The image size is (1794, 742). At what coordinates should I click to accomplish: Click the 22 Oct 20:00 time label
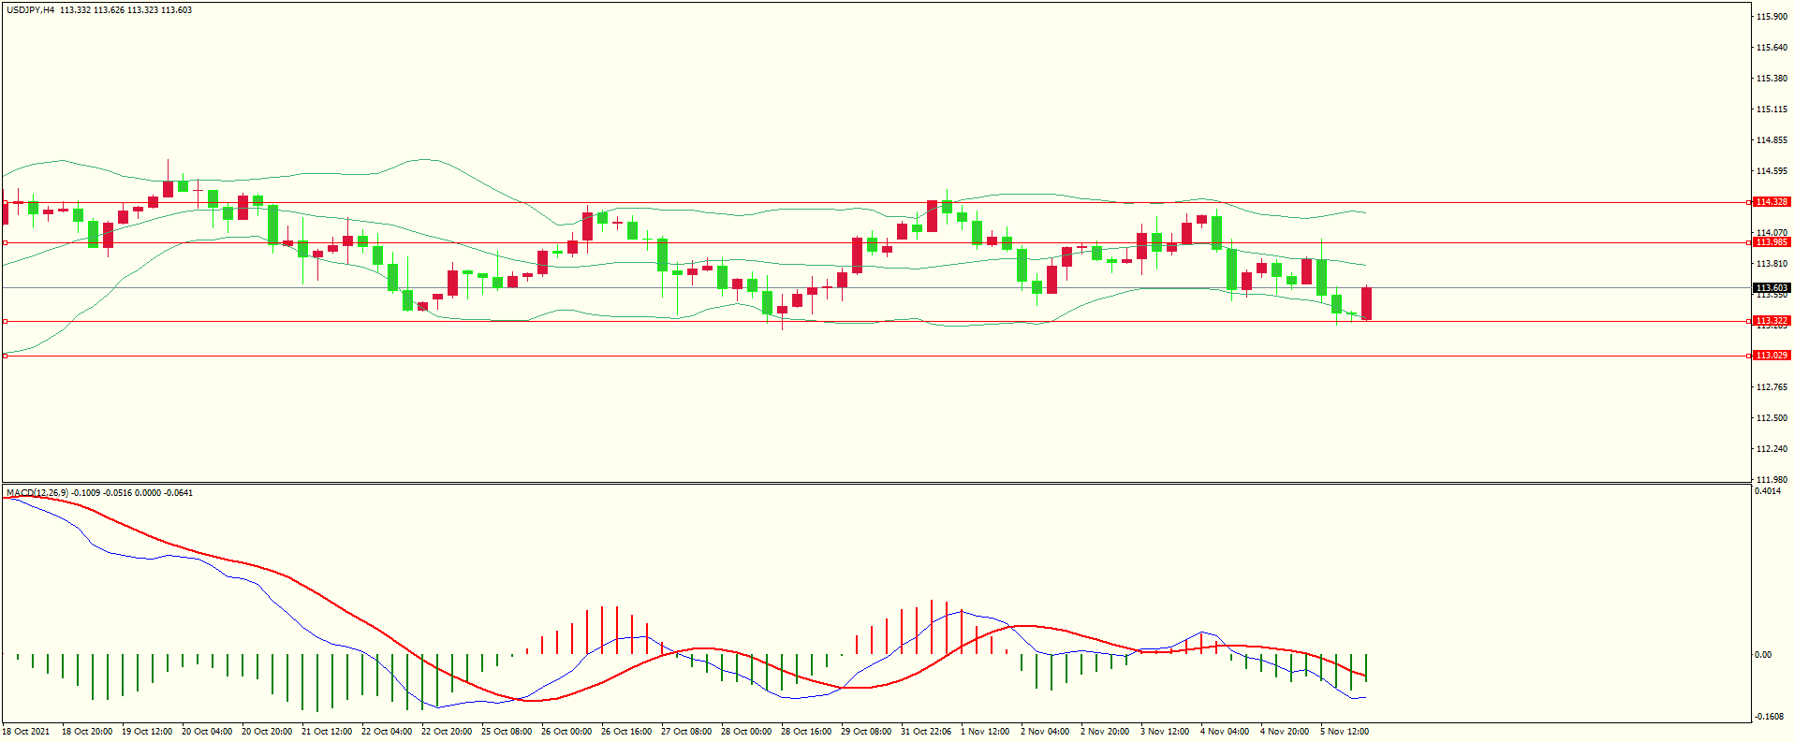point(447,732)
